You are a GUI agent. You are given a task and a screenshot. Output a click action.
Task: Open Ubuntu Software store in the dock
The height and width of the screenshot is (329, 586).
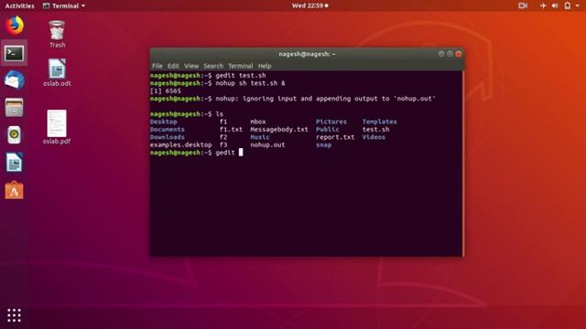(15, 190)
